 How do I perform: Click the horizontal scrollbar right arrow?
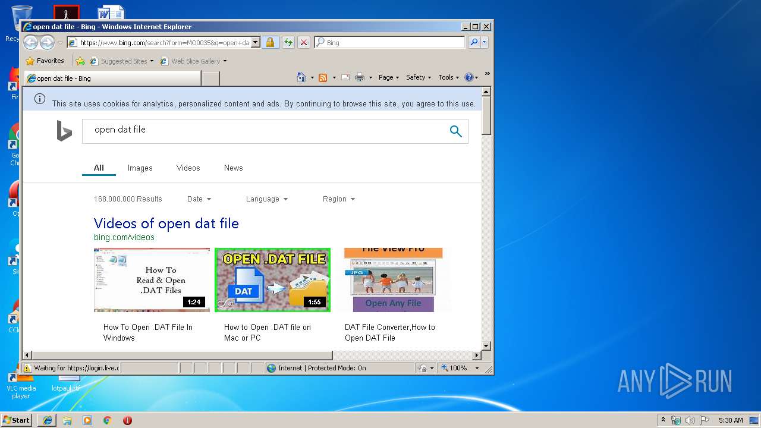coord(476,355)
